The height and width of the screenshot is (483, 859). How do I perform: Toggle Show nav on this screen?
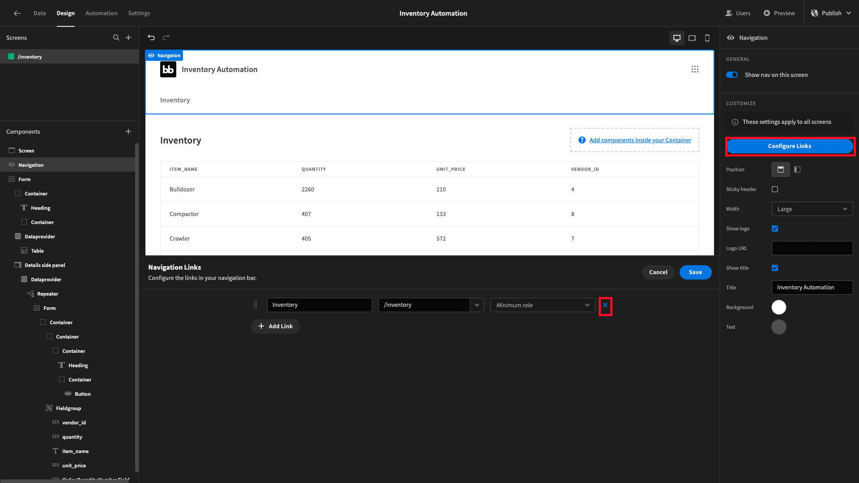coord(732,75)
